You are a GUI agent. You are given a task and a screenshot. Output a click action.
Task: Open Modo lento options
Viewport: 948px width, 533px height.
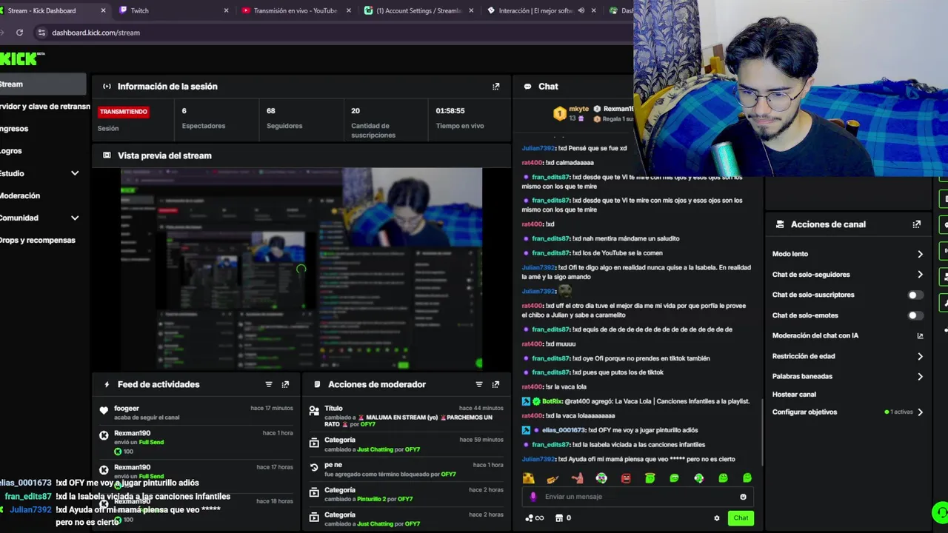coord(847,254)
